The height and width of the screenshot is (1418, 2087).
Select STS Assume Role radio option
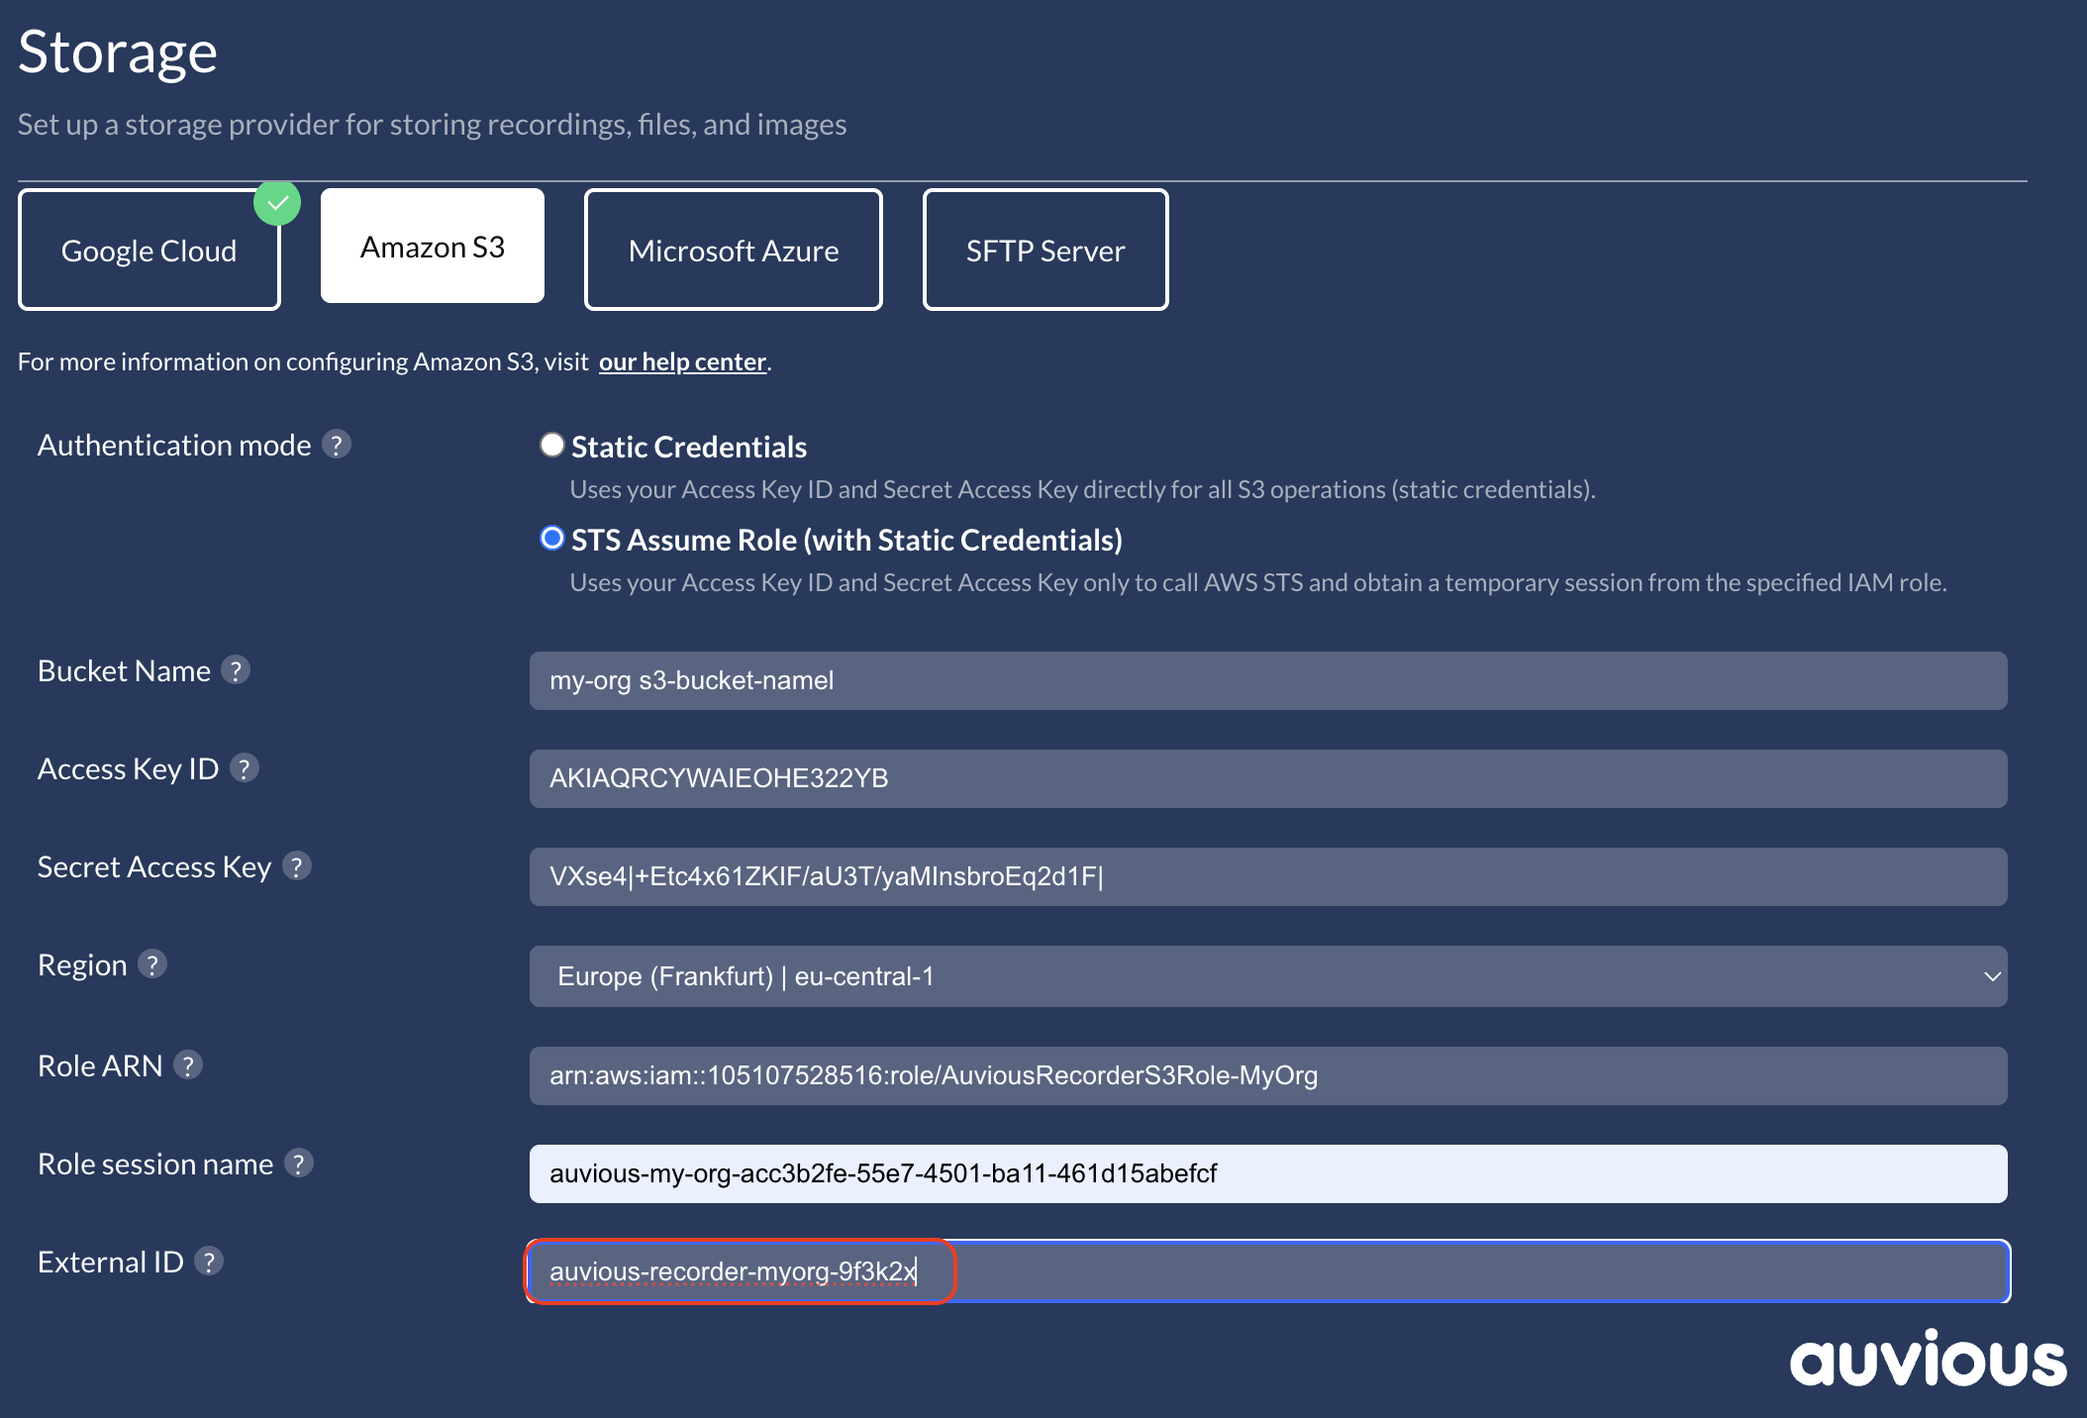point(552,539)
